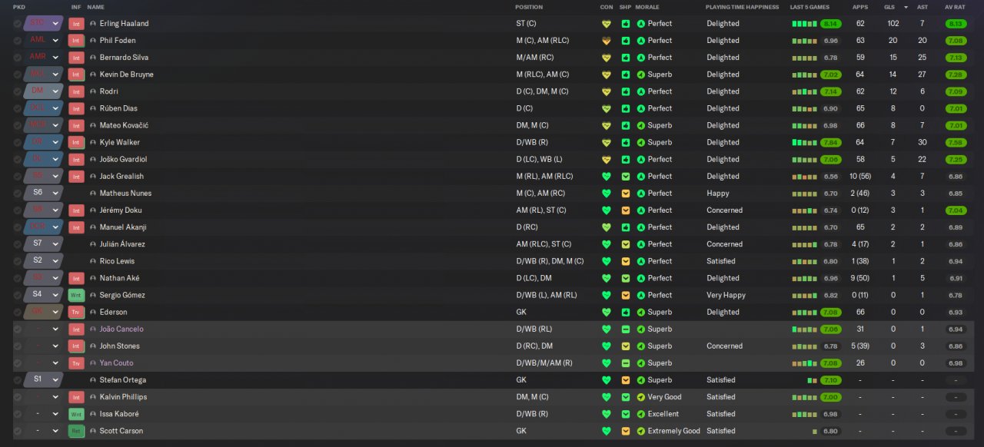Toggle the selection tick for Scott Carson
984x447 pixels.
17,431
